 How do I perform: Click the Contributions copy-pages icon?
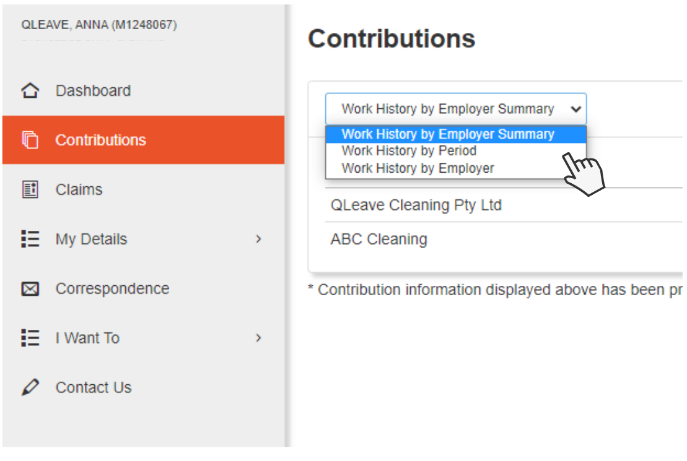pos(30,140)
